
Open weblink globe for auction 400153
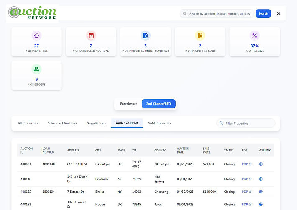[261, 204]
